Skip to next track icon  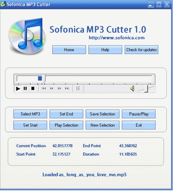tap(67, 88)
